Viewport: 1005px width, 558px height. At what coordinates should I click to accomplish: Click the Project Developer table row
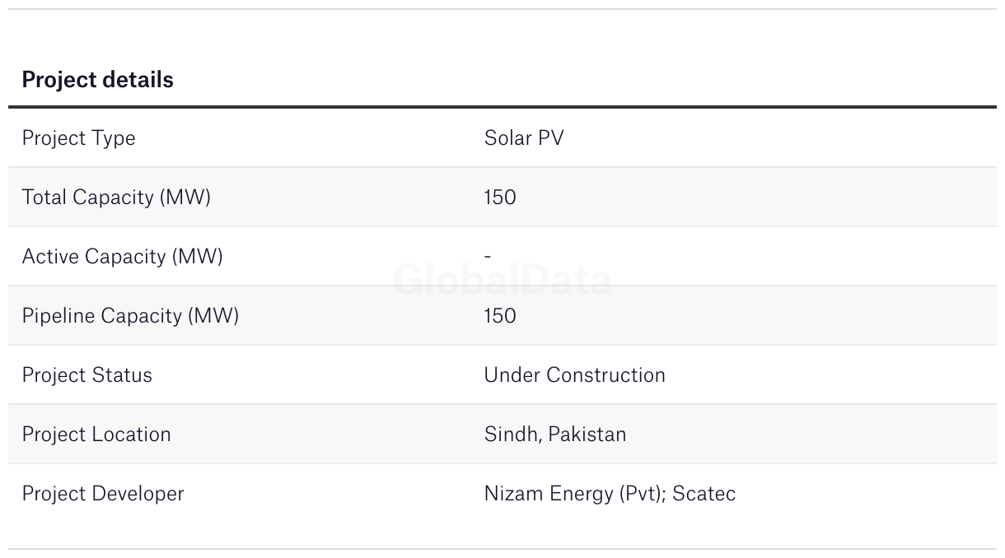click(x=502, y=494)
